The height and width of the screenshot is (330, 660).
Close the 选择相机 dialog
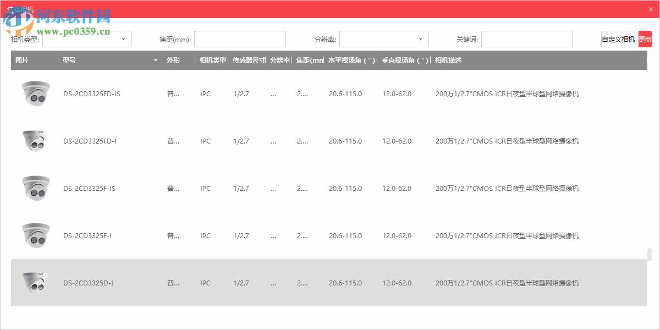tap(651, 9)
